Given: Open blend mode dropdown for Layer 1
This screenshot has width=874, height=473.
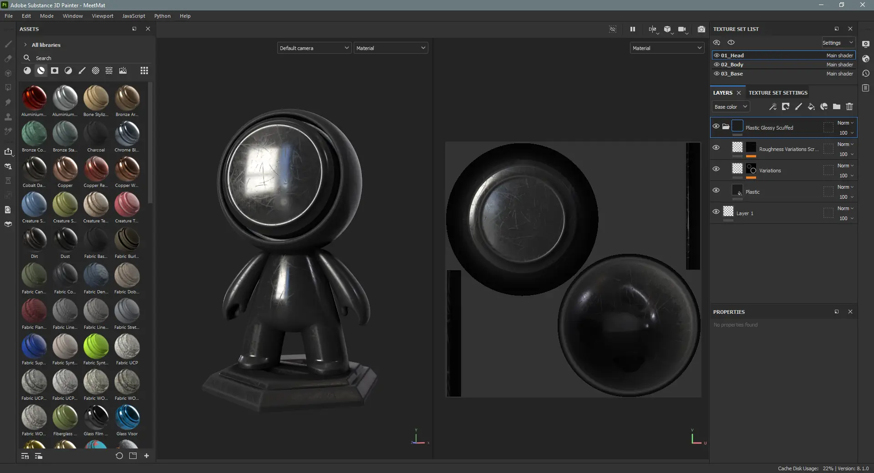Looking at the screenshot, I should click(x=845, y=208).
